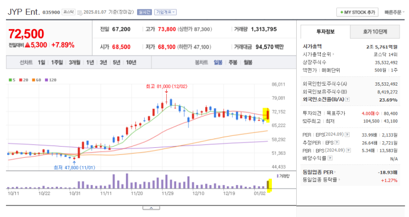The width and height of the screenshot is (409, 217).
Task: Click the help icon beside 배당수익률
Action: tap(330, 158)
